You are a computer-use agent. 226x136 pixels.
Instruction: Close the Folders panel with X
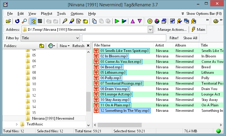[x=88, y=46]
